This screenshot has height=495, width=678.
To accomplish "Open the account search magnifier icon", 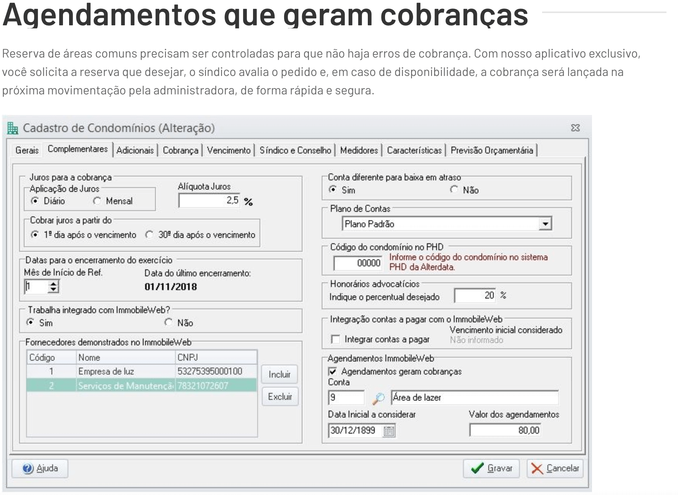I will (x=378, y=398).
